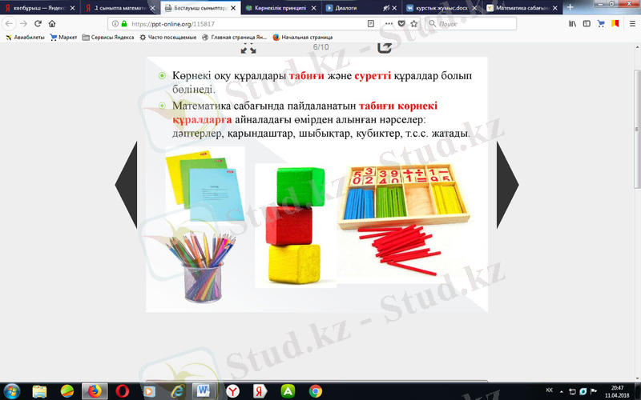Click into the Поиск search field

coord(471,24)
